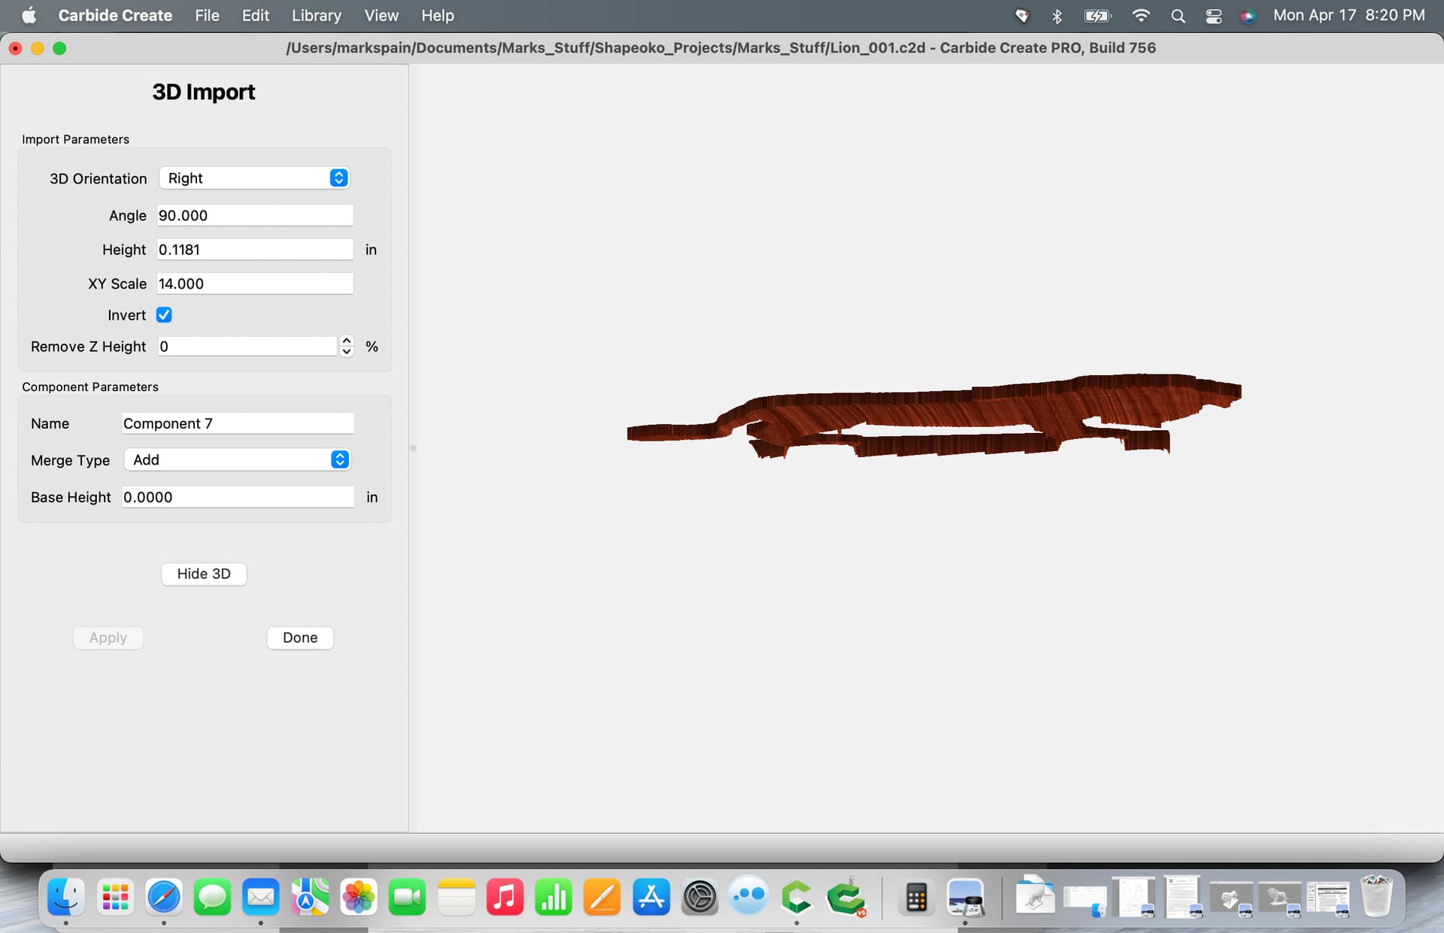Open the Merge Type dropdown
This screenshot has height=933, width=1444.
(237, 459)
